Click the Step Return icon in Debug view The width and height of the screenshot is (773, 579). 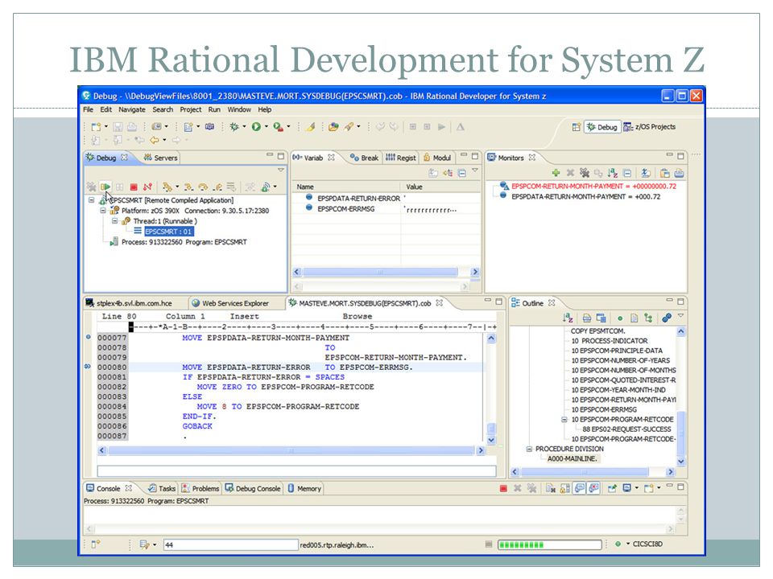(217, 187)
